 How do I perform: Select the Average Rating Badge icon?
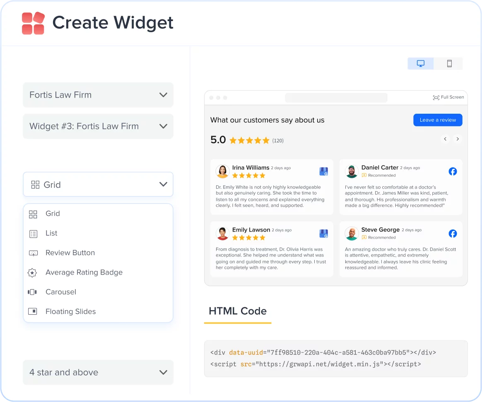coord(33,272)
